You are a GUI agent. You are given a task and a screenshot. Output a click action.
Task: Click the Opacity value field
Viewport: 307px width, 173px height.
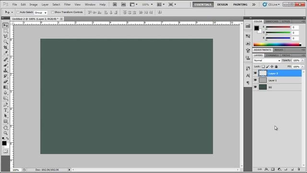[x=296, y=61]
